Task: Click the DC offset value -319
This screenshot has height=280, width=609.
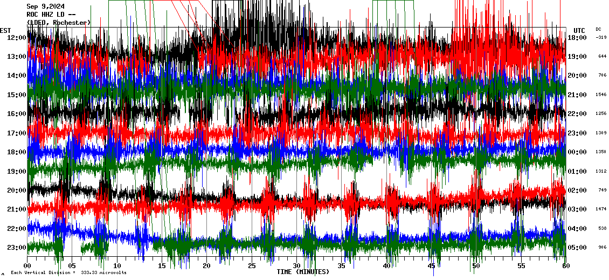Action: point(601,37)
